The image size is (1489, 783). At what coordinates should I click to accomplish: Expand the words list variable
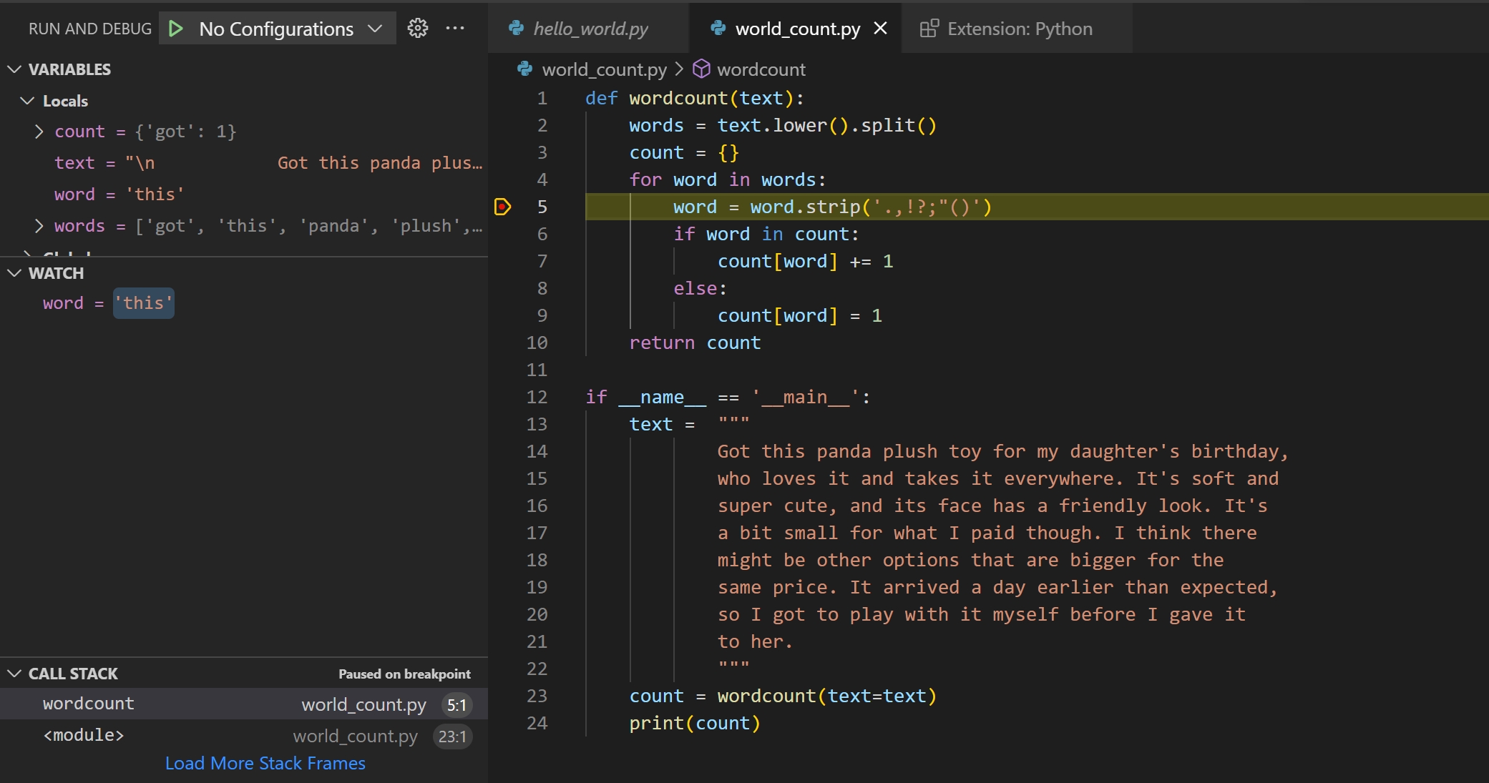click(39, 226)
